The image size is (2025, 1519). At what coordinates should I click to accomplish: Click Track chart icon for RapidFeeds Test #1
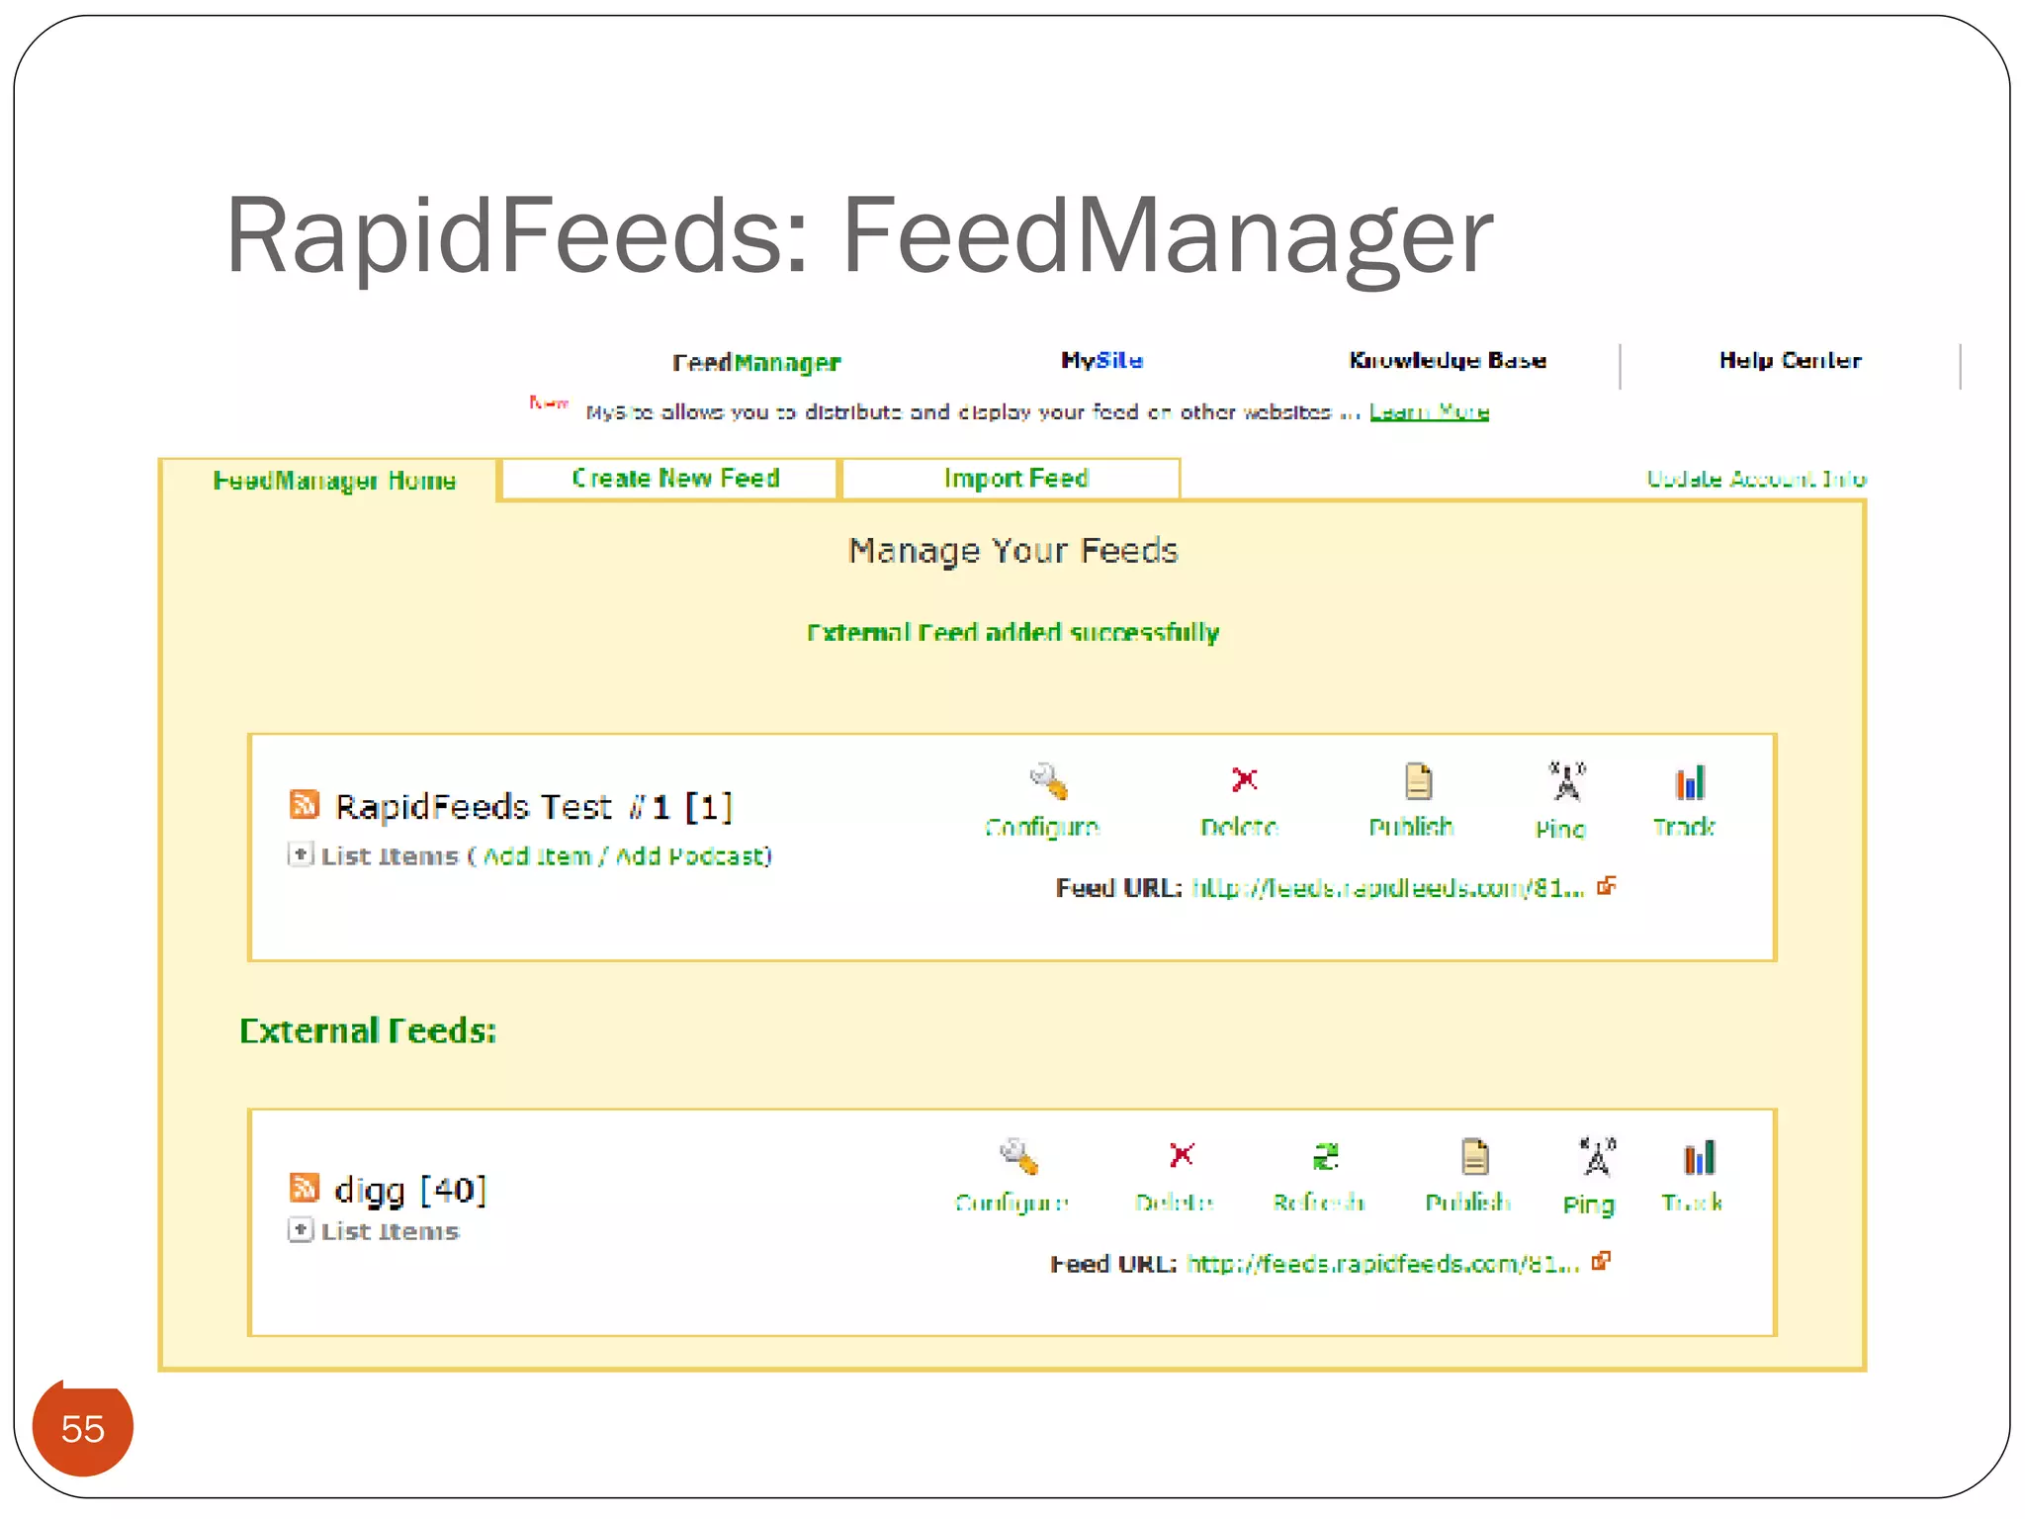(1690, 781)
